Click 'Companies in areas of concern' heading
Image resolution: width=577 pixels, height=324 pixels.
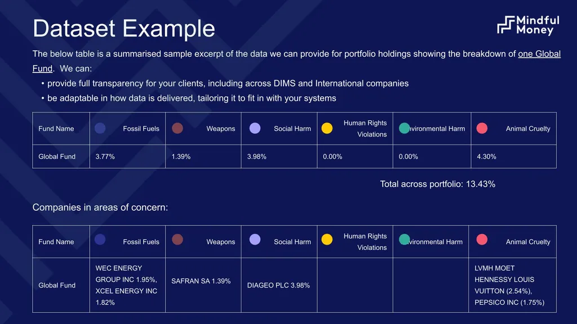(x=100, y=208)
